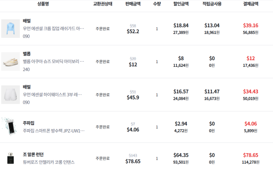Click the Jo Malone cologne bottle thumbnail
The height and width of the screenshot is (174, 273).
11,158
